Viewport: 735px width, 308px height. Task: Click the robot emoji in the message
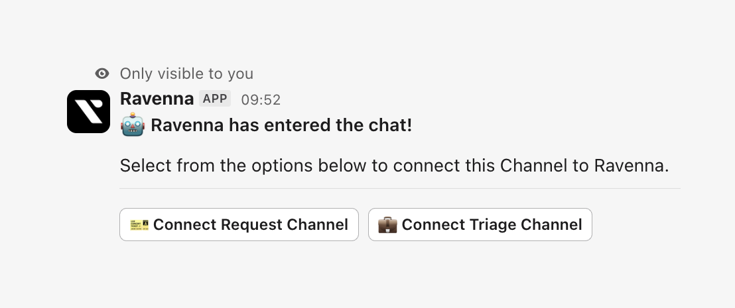coord(133,125)
